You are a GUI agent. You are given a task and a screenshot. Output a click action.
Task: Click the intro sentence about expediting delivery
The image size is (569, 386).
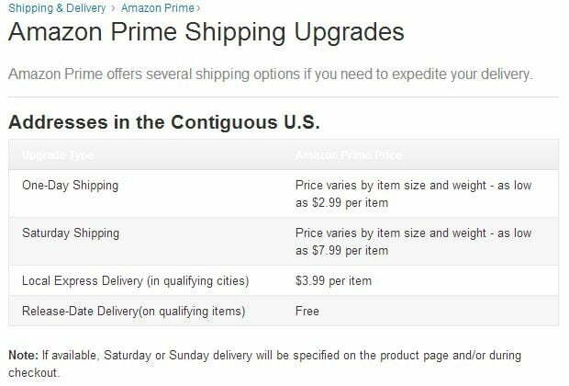coord(271,74)
